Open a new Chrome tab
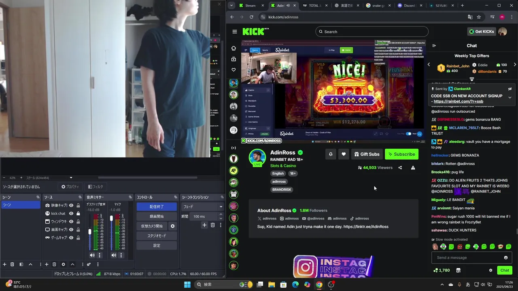The width and height of the screenshot is (518, 291). coord(462,6)
